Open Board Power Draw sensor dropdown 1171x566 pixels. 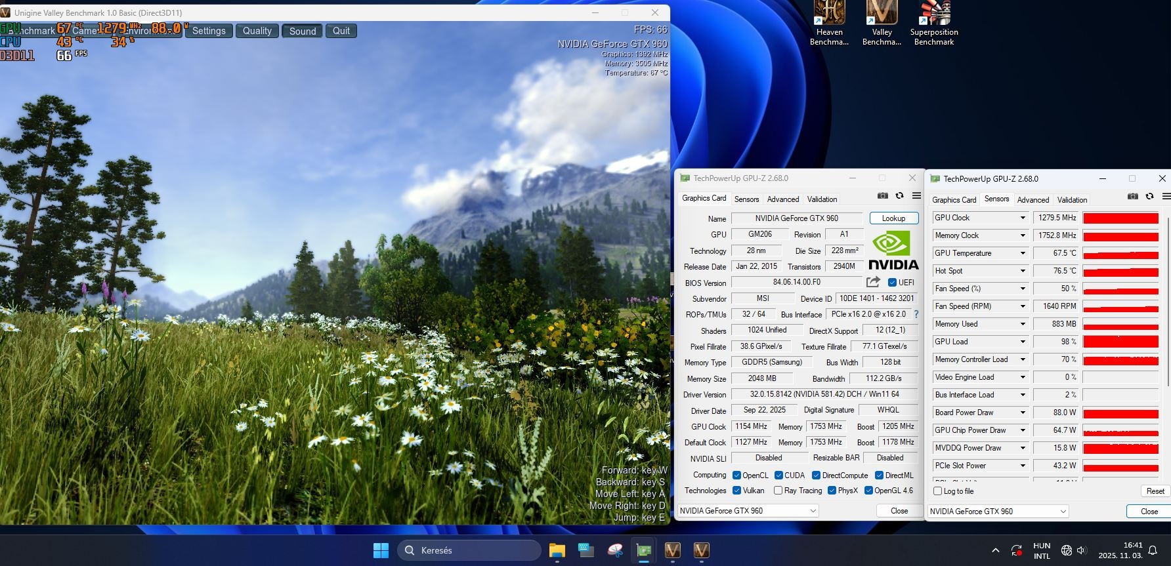click(1022, 413)
